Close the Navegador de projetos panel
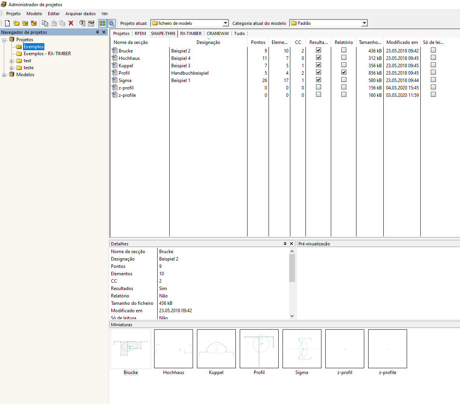Image resolution: width=460 pixels, height=404 pixels. tap(104, 32)
